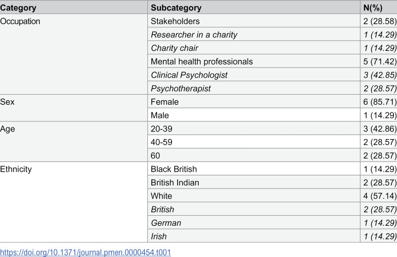Click the German ethnicity cell
397x257 pixels.
[254, 223]
